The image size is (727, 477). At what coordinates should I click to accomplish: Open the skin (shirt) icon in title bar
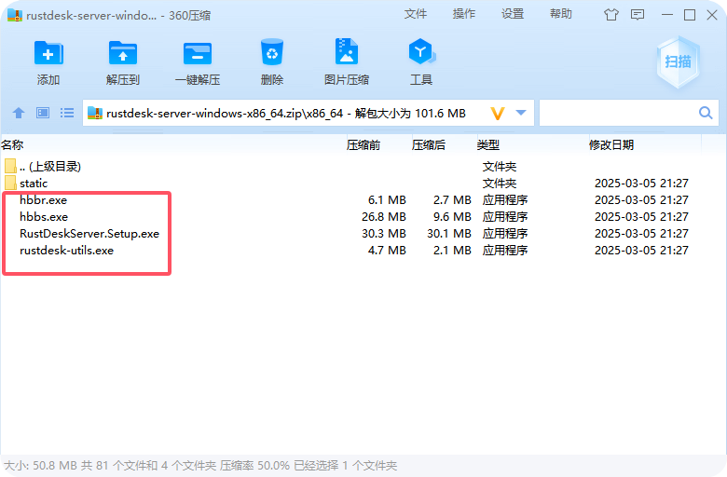611,15
